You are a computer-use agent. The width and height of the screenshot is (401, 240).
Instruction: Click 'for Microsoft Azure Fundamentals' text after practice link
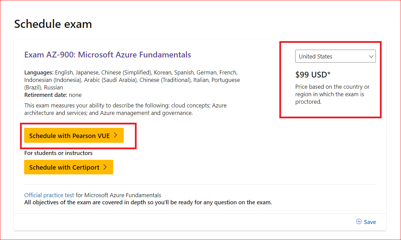[118, 195]
